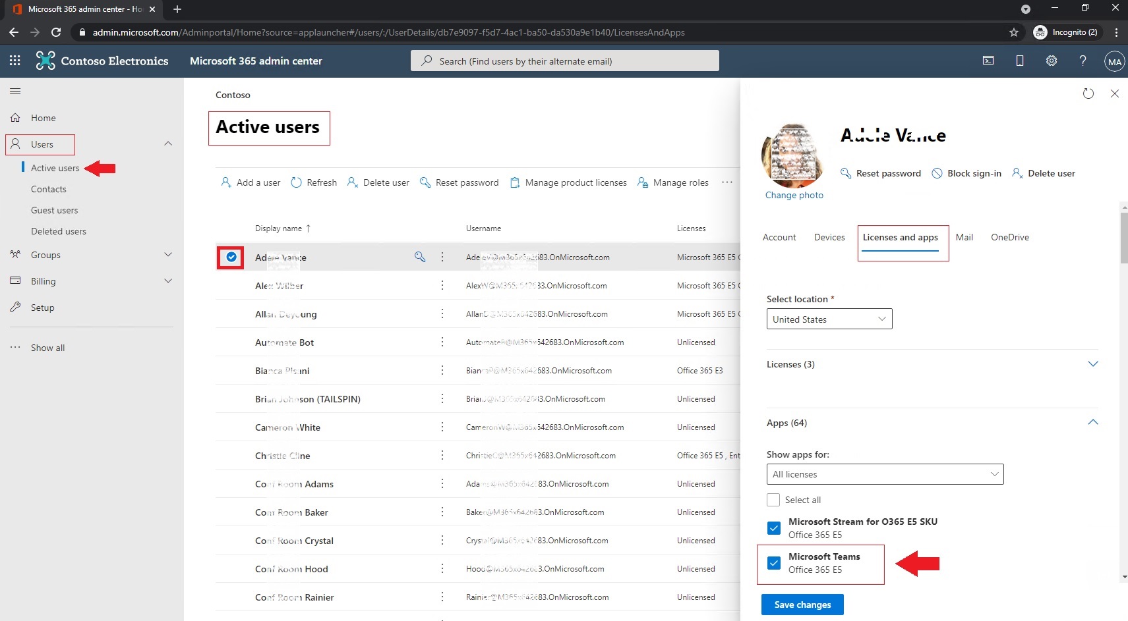The width and height of the screenshot is (1128, 621).
Task: Open Chrome's three-dot menu
Action: pyautogui.click(x=1116, y=32)
